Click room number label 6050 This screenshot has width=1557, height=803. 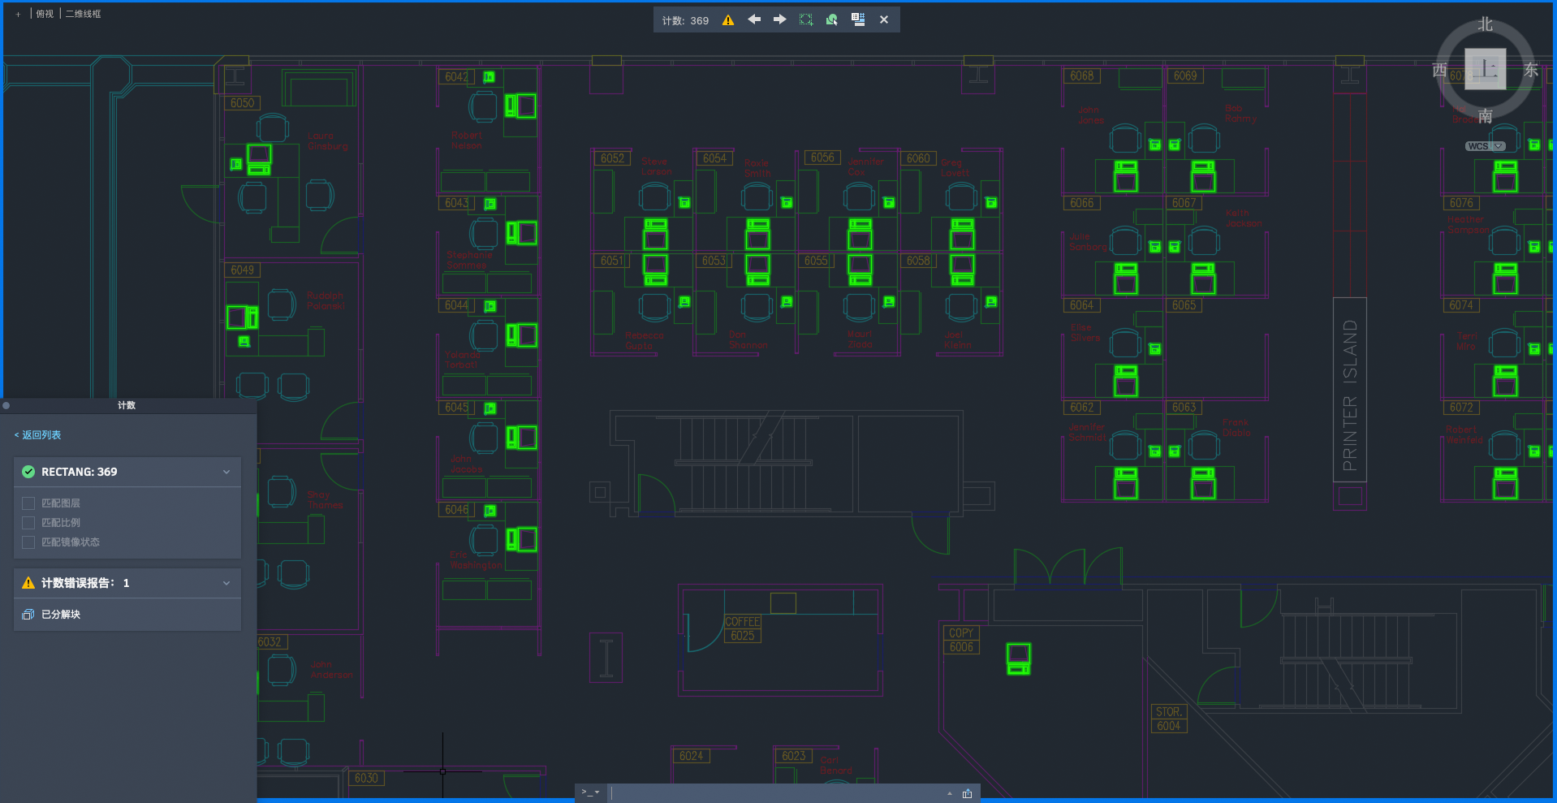click(242, 103)
